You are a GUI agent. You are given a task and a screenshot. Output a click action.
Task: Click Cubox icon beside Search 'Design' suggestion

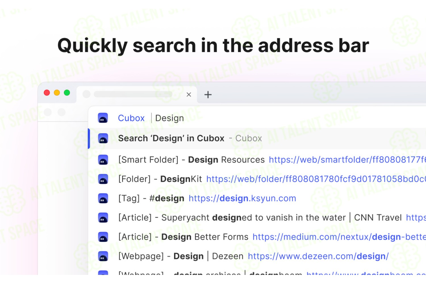pos(103,138)
